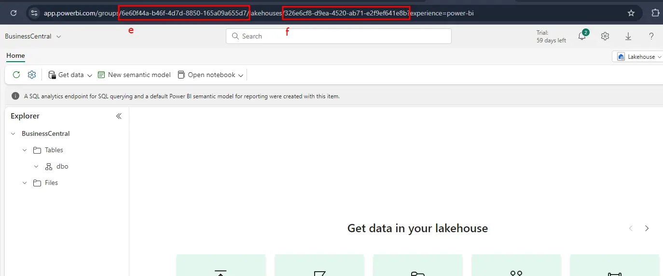Expand the Open notebook dropdown arrow
The image size is (663, 276).
(241, 75)
